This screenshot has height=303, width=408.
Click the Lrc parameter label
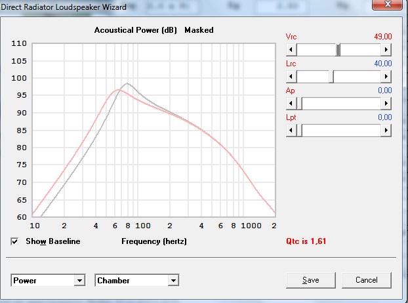(291, 64)
